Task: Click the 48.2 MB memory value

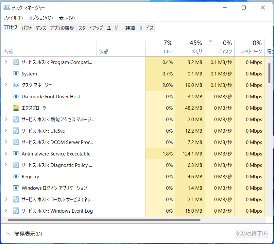Action: click(x=194, y=108)
